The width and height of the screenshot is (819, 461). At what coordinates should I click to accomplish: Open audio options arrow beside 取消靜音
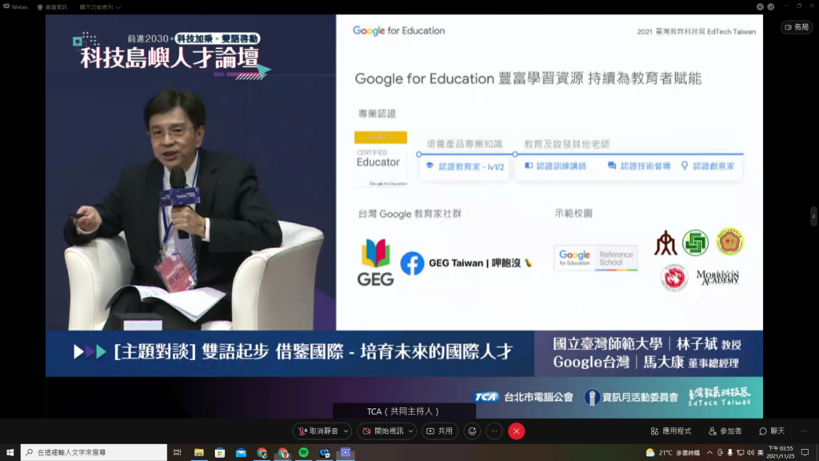click(x=346, y=431)
